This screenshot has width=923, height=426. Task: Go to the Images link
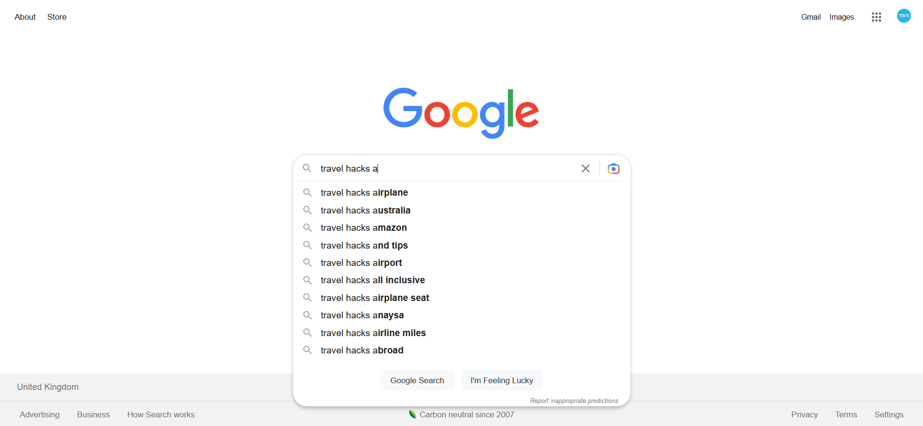point(841,17)
